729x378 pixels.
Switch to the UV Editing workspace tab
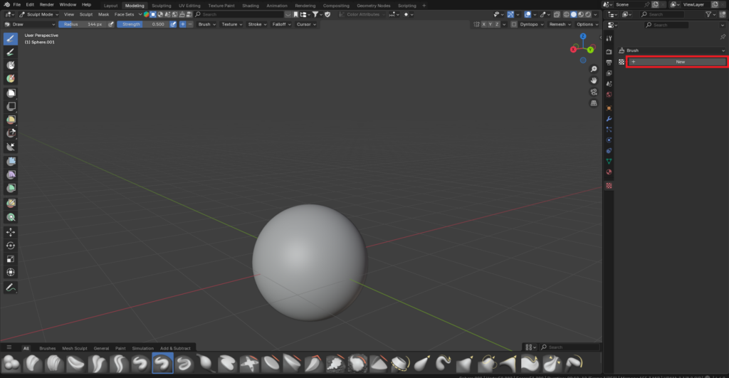(189, 6)
